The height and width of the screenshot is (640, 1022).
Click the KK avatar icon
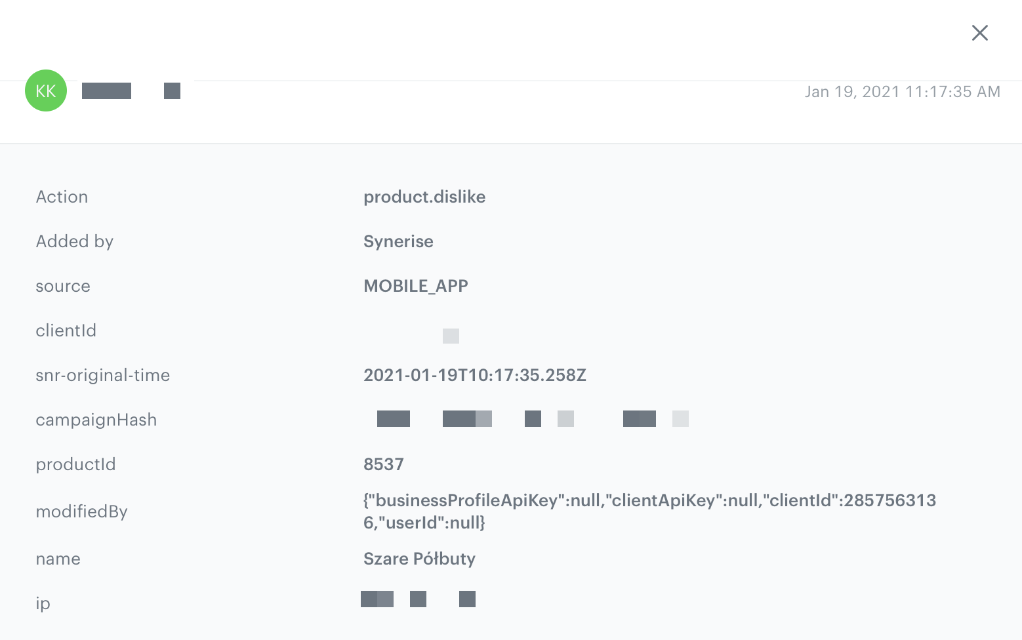pyautogui.click(x=45, y=90)
